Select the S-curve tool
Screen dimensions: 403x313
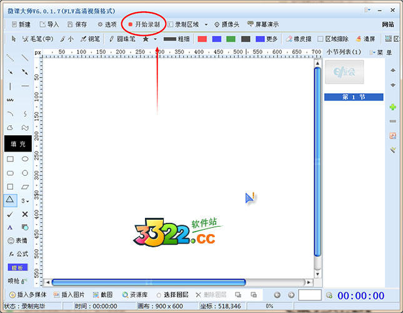click(x=25, y=114)
